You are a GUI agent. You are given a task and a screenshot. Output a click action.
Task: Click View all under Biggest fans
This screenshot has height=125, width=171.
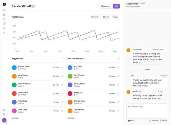[15, 118]
